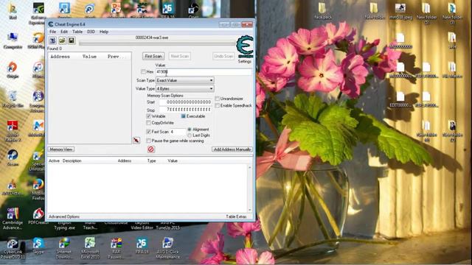Open the Skype desktop icon
Viewport: 472px width, 265px height.
[x=38, y=247]
